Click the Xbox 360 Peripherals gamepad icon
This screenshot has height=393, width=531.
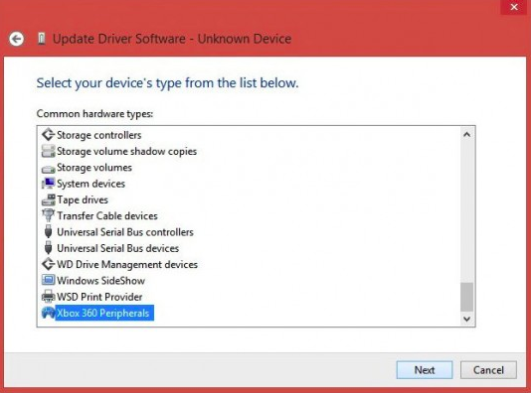(x=48, y=313)
